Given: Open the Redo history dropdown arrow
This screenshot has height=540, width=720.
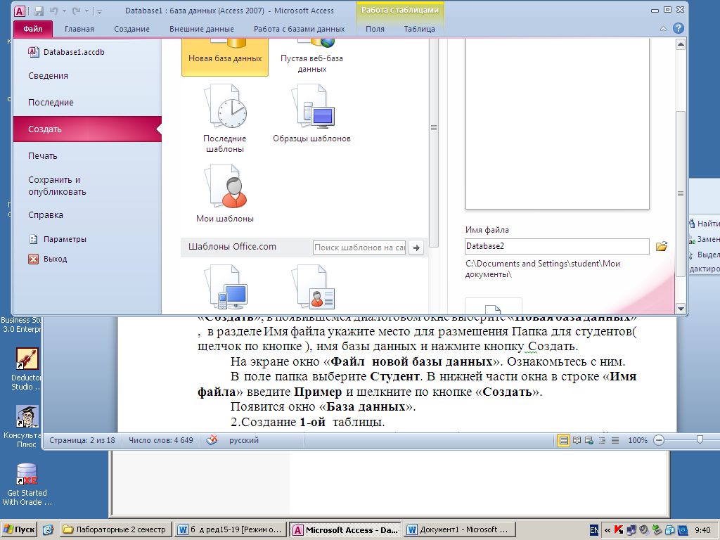Looking at the screenshot, I should coord(86,11).
